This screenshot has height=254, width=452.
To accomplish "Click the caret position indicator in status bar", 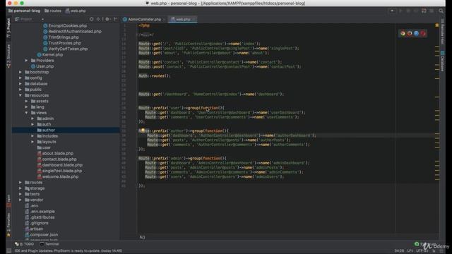I will point(399,251).
